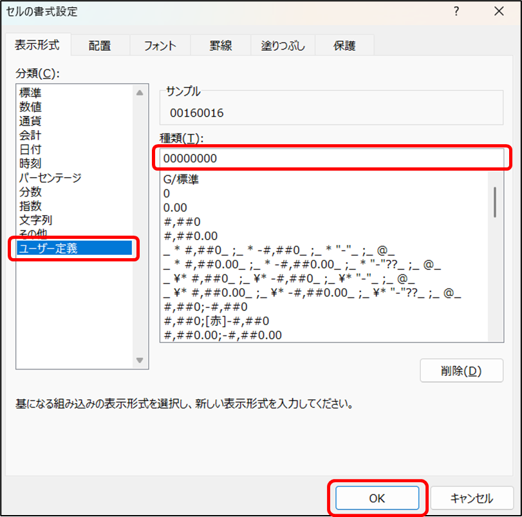Open the 塗りつぶし tab
The image size is (522, 517).
click(x=283, y=46)
